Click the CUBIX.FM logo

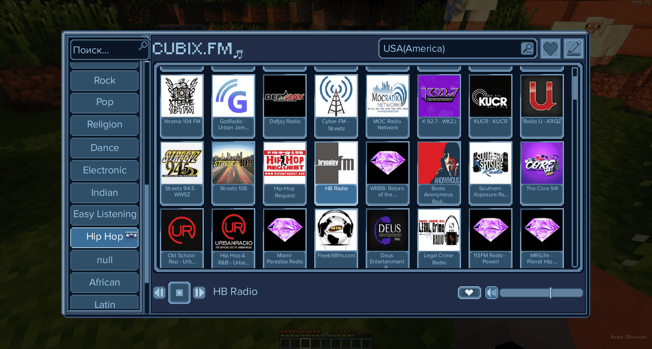(198, 50)
